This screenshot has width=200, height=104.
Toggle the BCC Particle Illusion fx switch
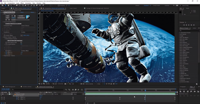point(2,12)
